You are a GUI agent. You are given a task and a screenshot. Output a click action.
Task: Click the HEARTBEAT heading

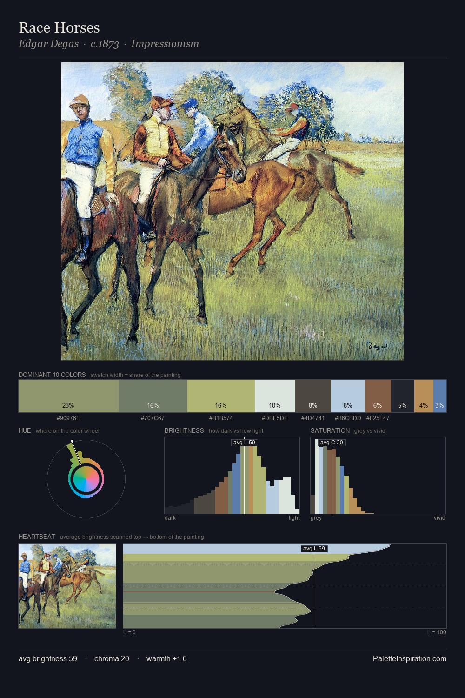pyautogui.click(x=37, y=537)
